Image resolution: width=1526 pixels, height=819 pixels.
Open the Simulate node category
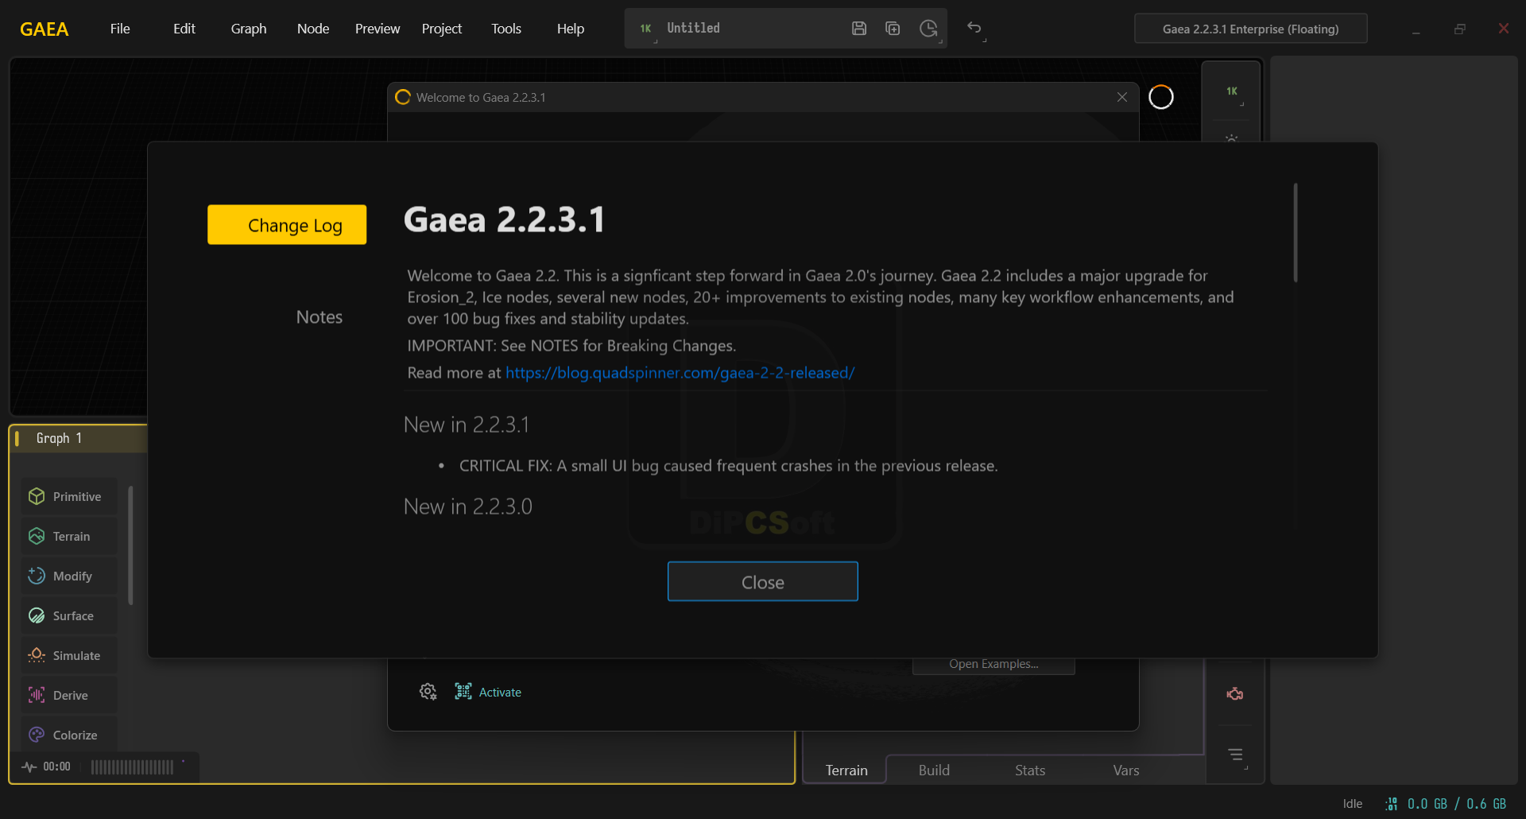[x=69, y=655]
